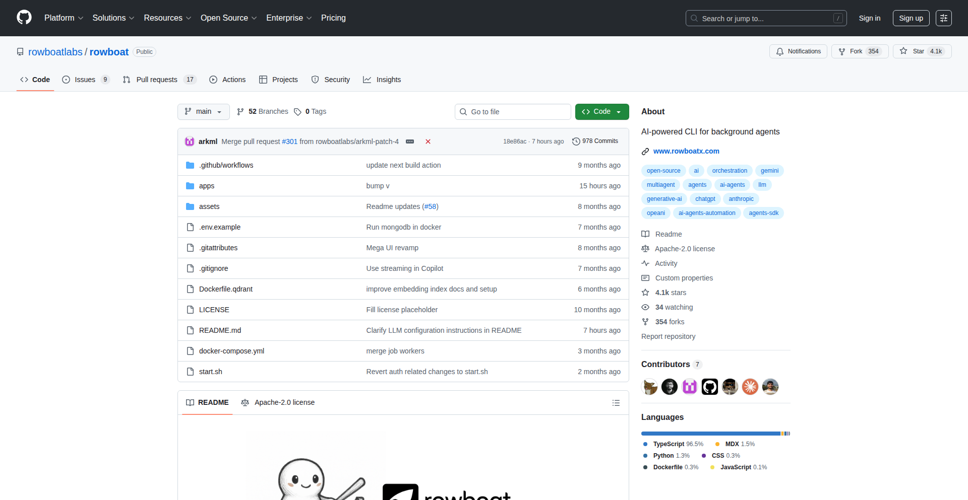Click the TypeScript language blue dot
The image size is (968, 500).
[x=645, y=444]
